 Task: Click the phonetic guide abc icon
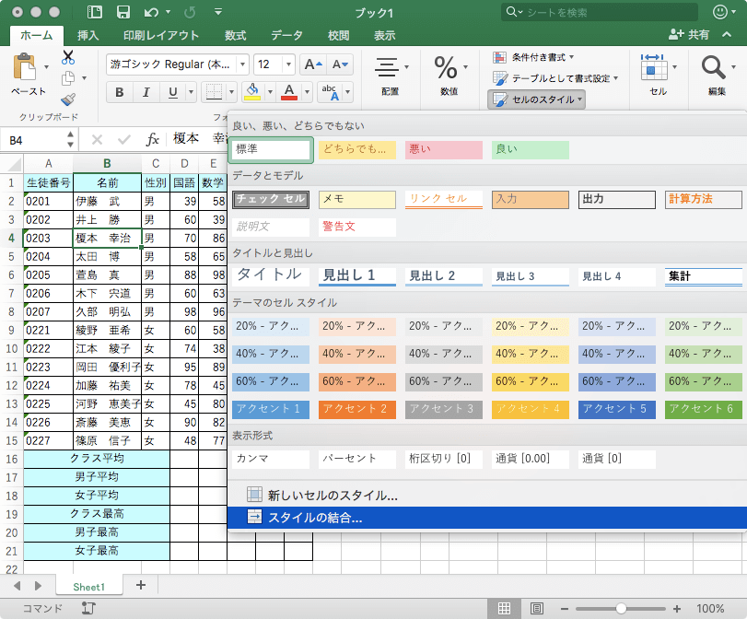(330, 92)
